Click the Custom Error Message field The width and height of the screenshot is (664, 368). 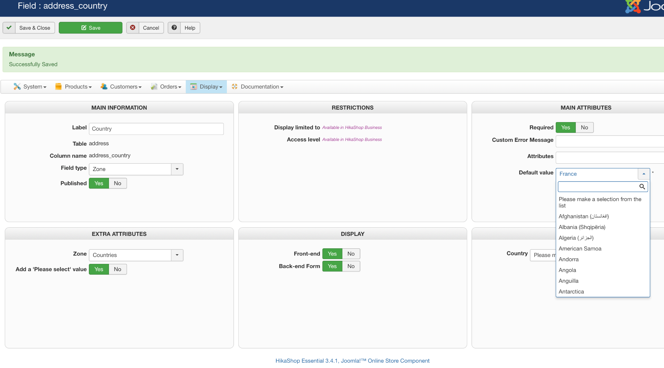pyautogui.click(x=610, y=141)
